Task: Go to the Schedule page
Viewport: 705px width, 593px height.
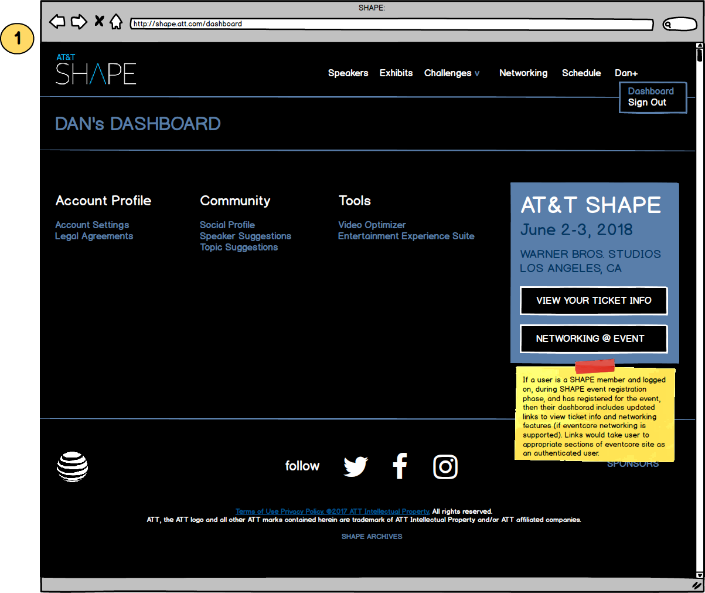Action: click(x=581, y=73)
